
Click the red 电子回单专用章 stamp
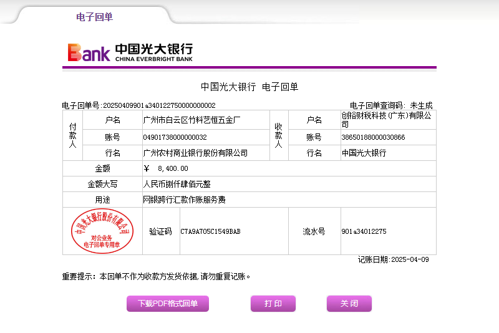[102, 231]
